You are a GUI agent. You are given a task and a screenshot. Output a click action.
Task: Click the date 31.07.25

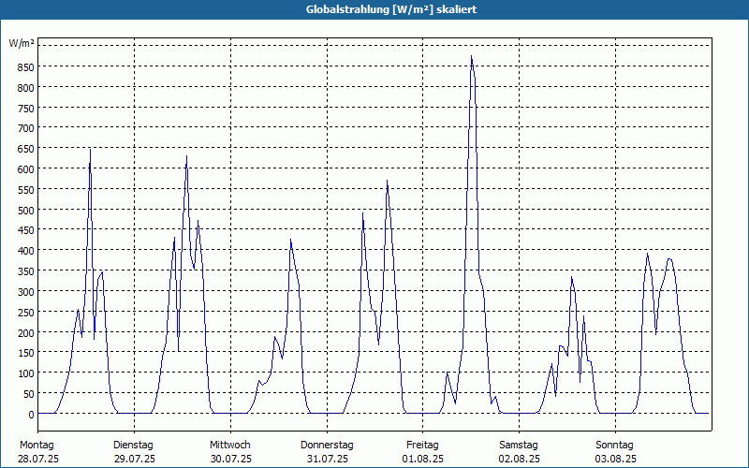327,459
